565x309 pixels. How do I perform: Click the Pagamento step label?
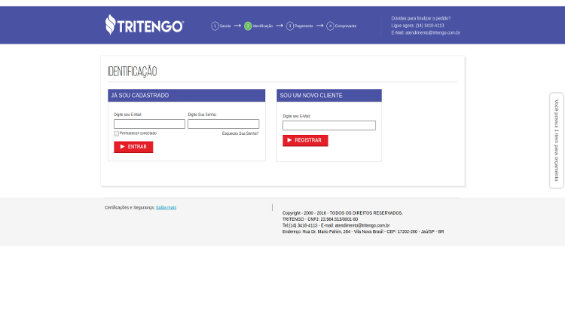click(x=304, y=26)
